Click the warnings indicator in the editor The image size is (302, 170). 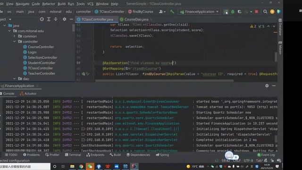(x=253, y=26)
